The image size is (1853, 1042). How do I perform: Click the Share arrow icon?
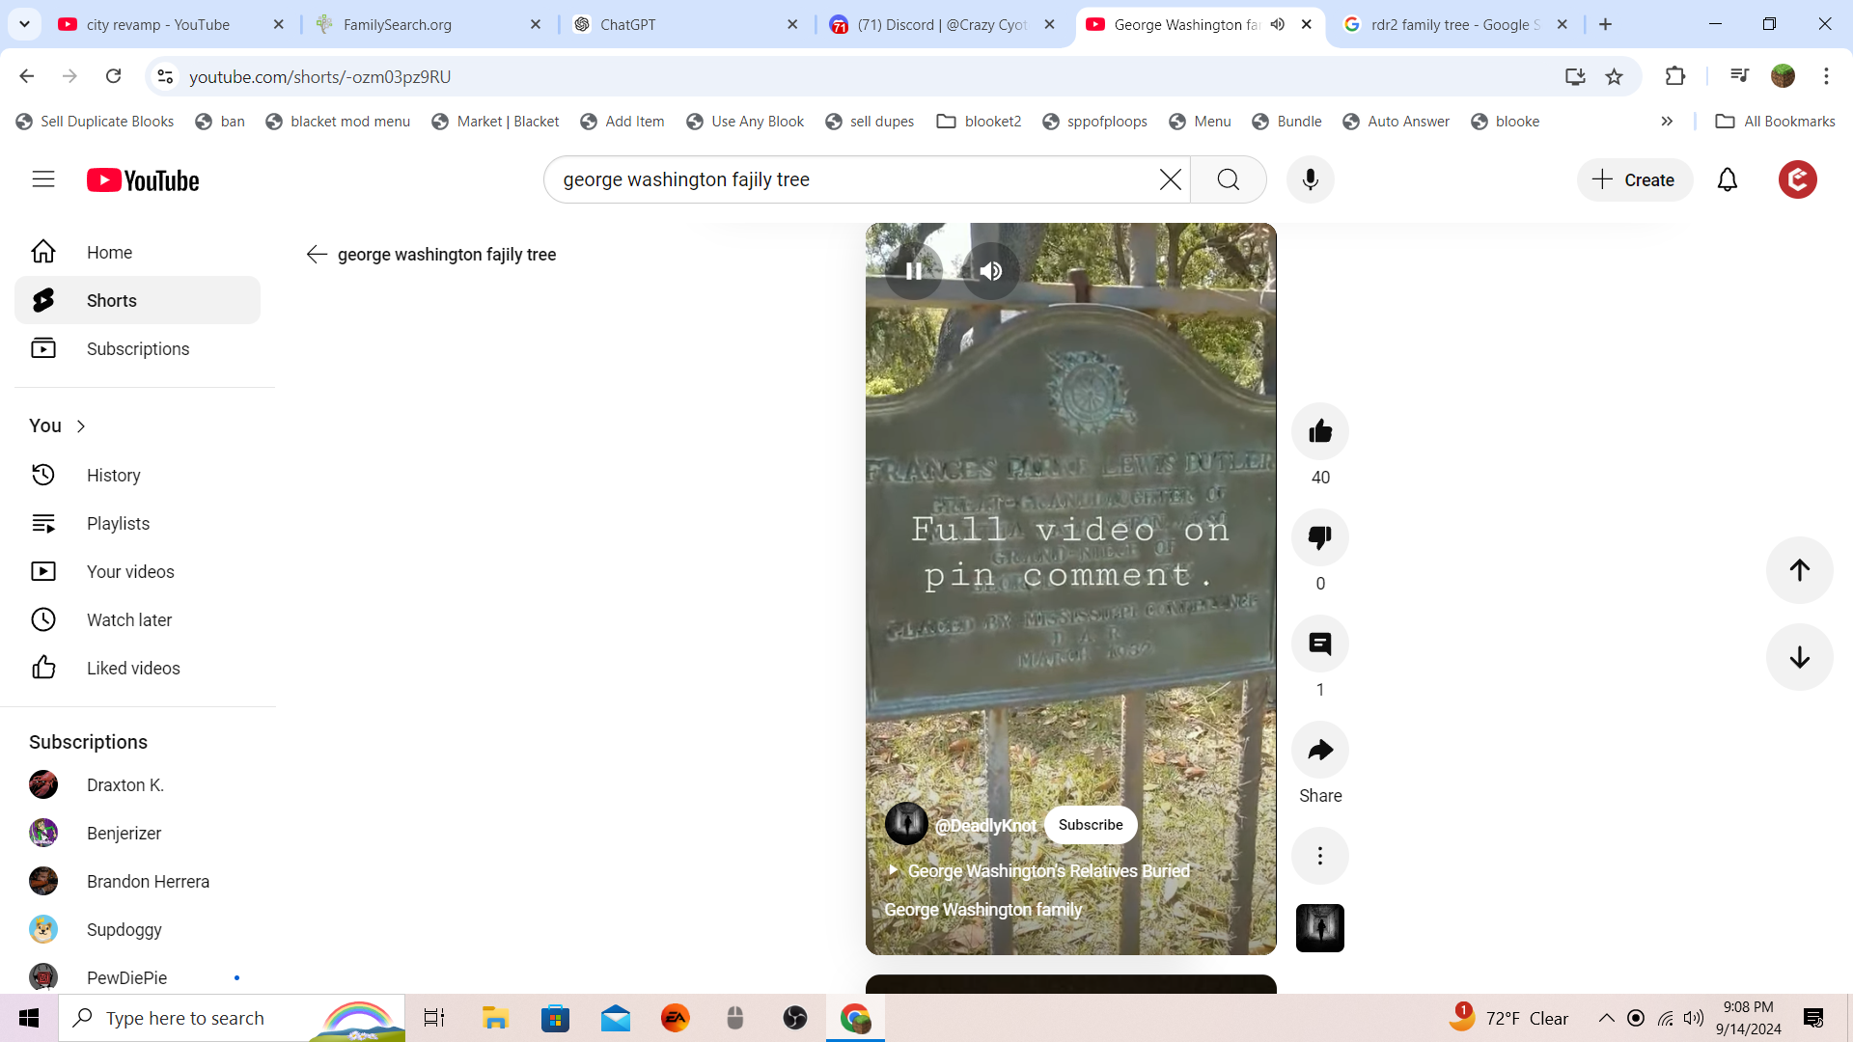point(1319,750)
